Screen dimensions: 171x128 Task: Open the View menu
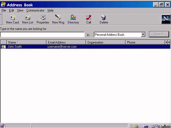(x=20, y=10)
